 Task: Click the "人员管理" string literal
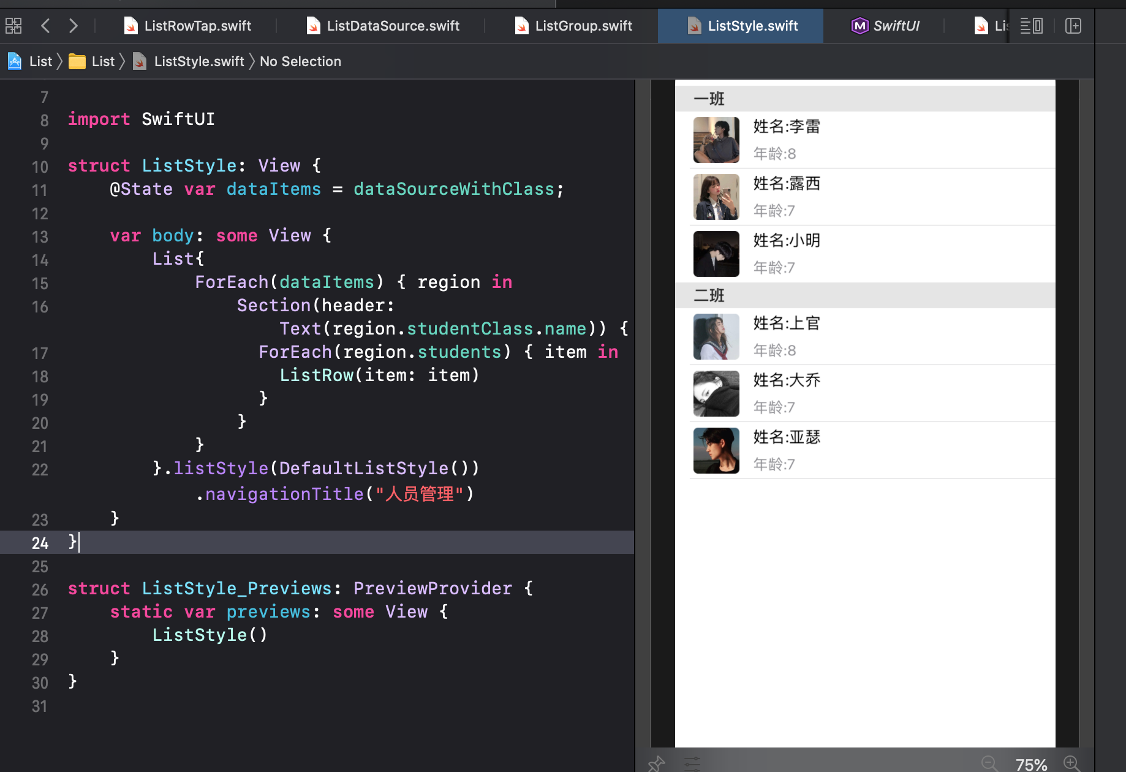420,494
